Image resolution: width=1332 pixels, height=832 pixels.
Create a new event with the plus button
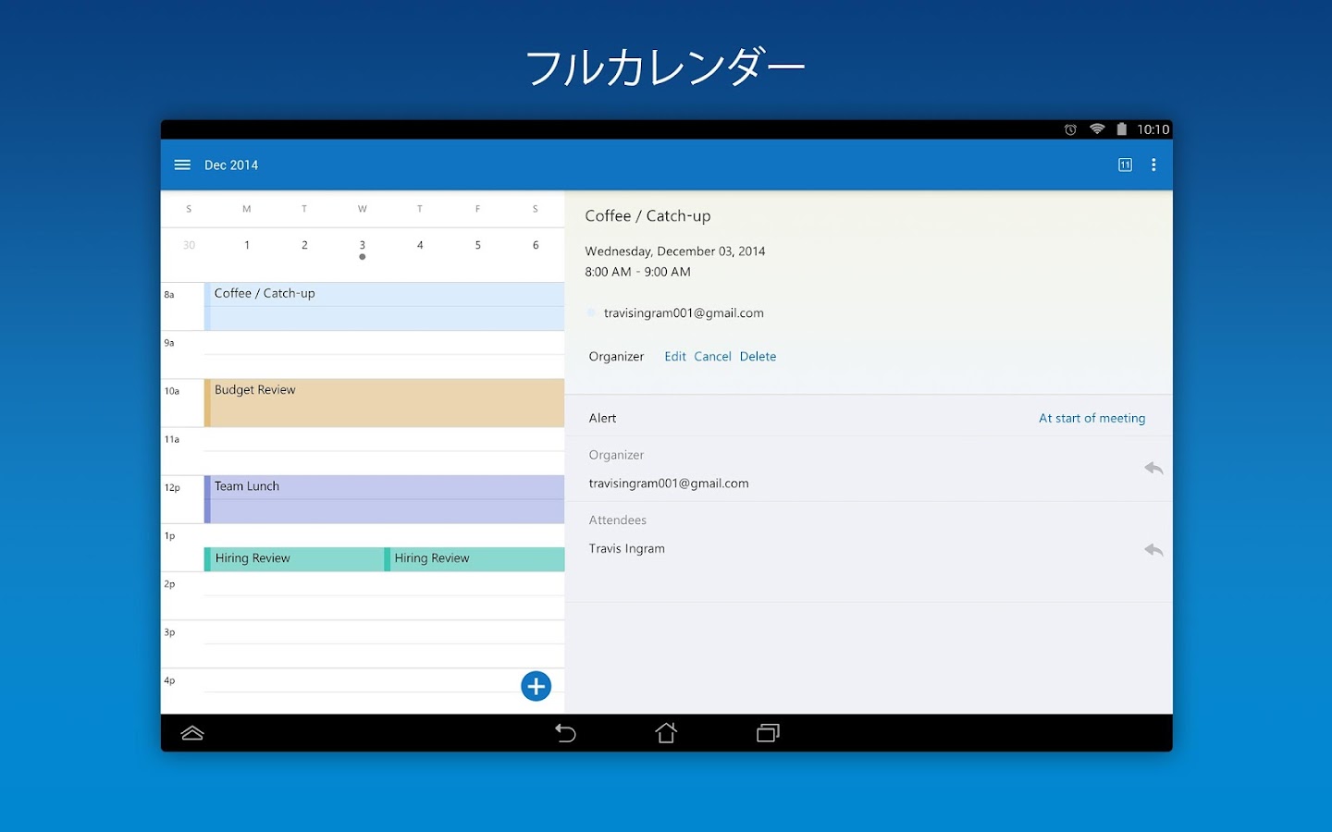pyautogui.click(x=536, y=686)
